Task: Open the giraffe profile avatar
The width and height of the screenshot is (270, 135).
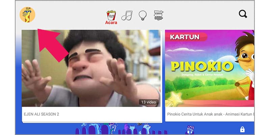Action: [27, 15]
